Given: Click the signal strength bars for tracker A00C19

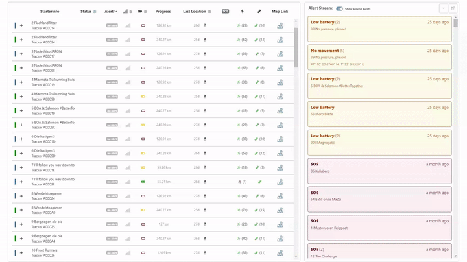Looking at the screenshot, I should pos(128,82).
